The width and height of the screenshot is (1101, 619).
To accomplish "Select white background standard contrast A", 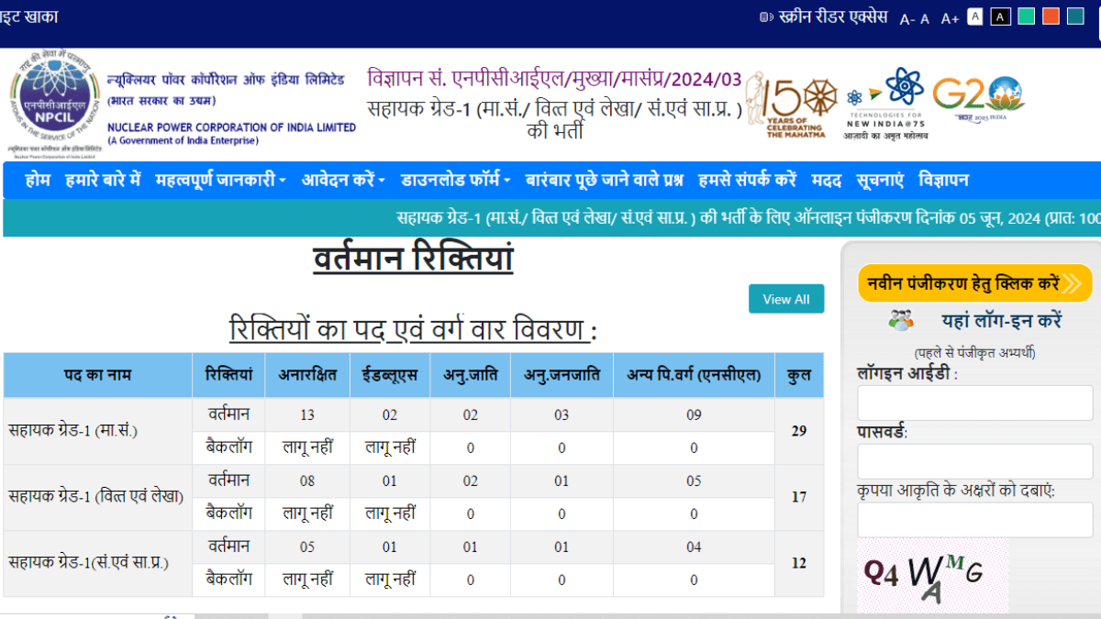I will [x=975, y=17].
